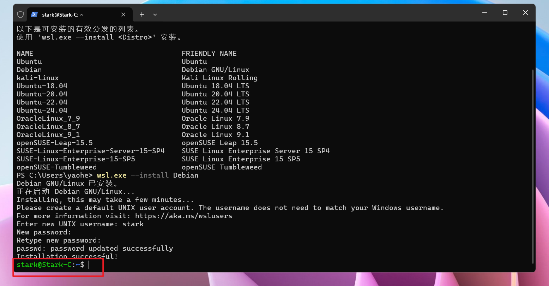Click 'passwd: password updated successfully' line
Viewport: 549px width, 286px height.
click(95, 248)
